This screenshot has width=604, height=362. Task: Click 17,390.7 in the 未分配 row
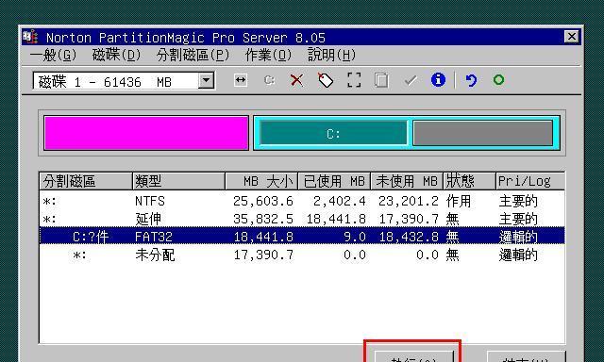click(263, 255)
